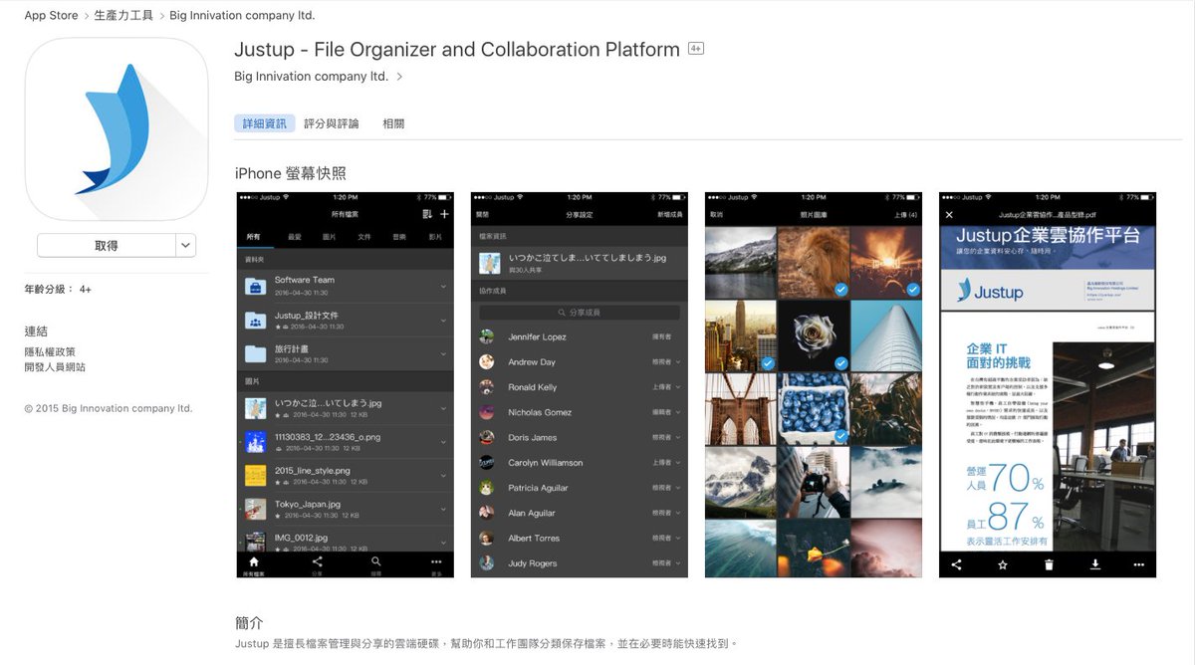The width and height of the screenshot is (1195, 665).
Task: Select the list view icon beside the plus
Action: click(x=426, y=214)
